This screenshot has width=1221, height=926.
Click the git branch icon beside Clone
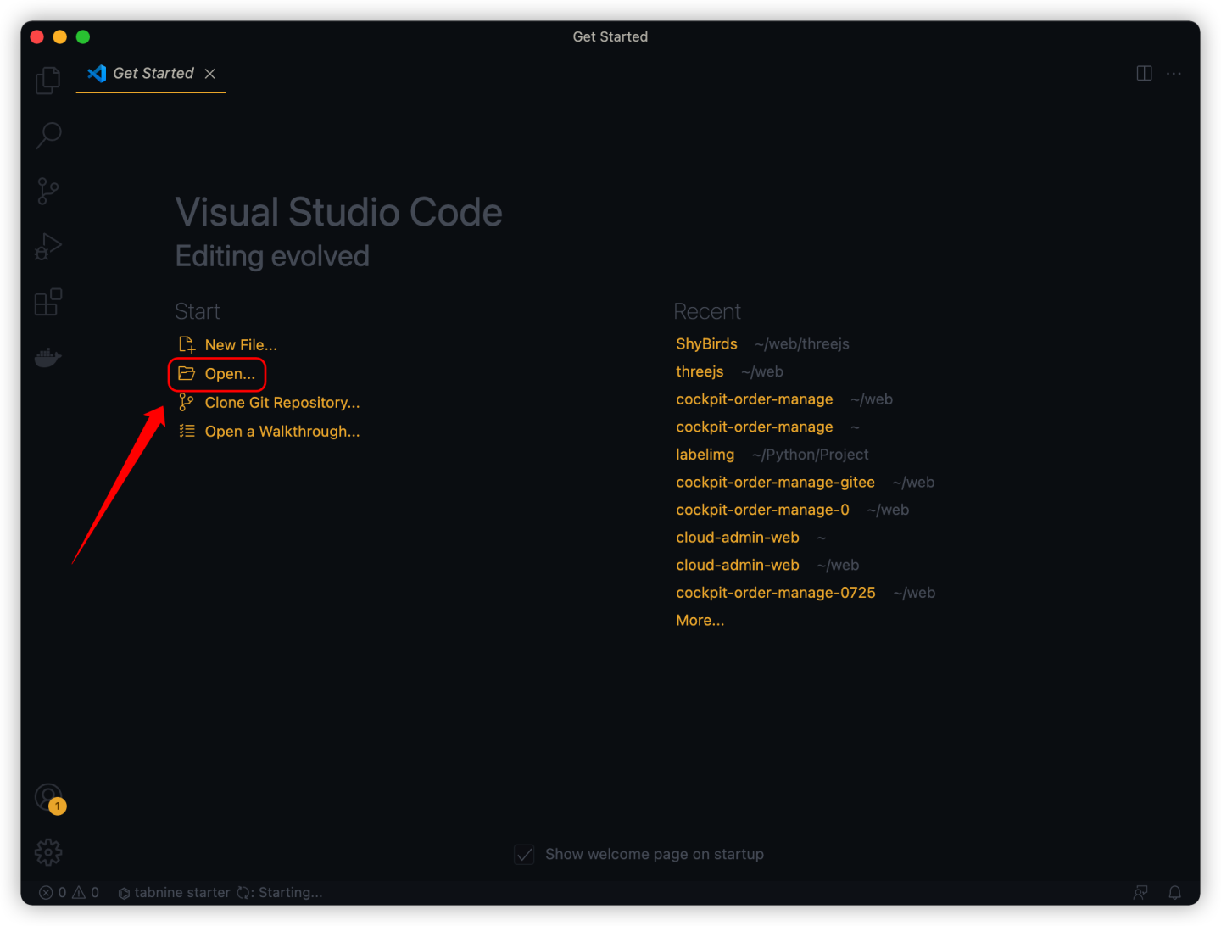187,402
